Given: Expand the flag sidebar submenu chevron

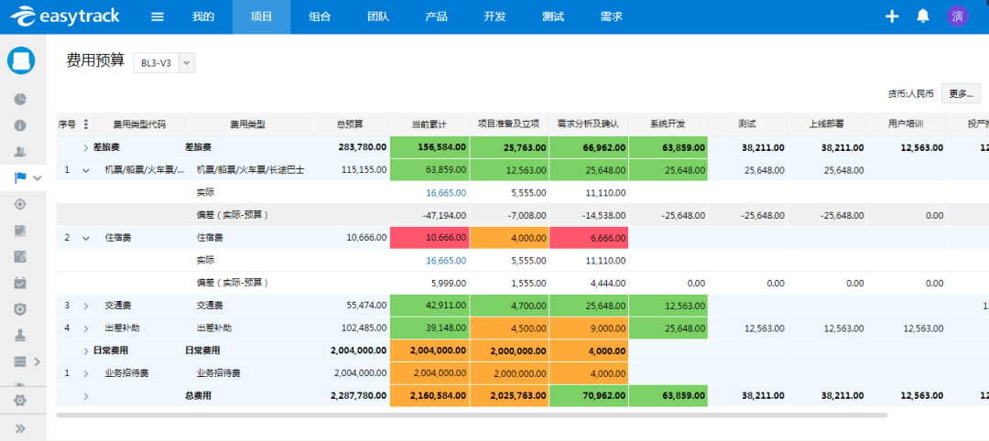Looking at the screenshot, I should tap(38, 178).
